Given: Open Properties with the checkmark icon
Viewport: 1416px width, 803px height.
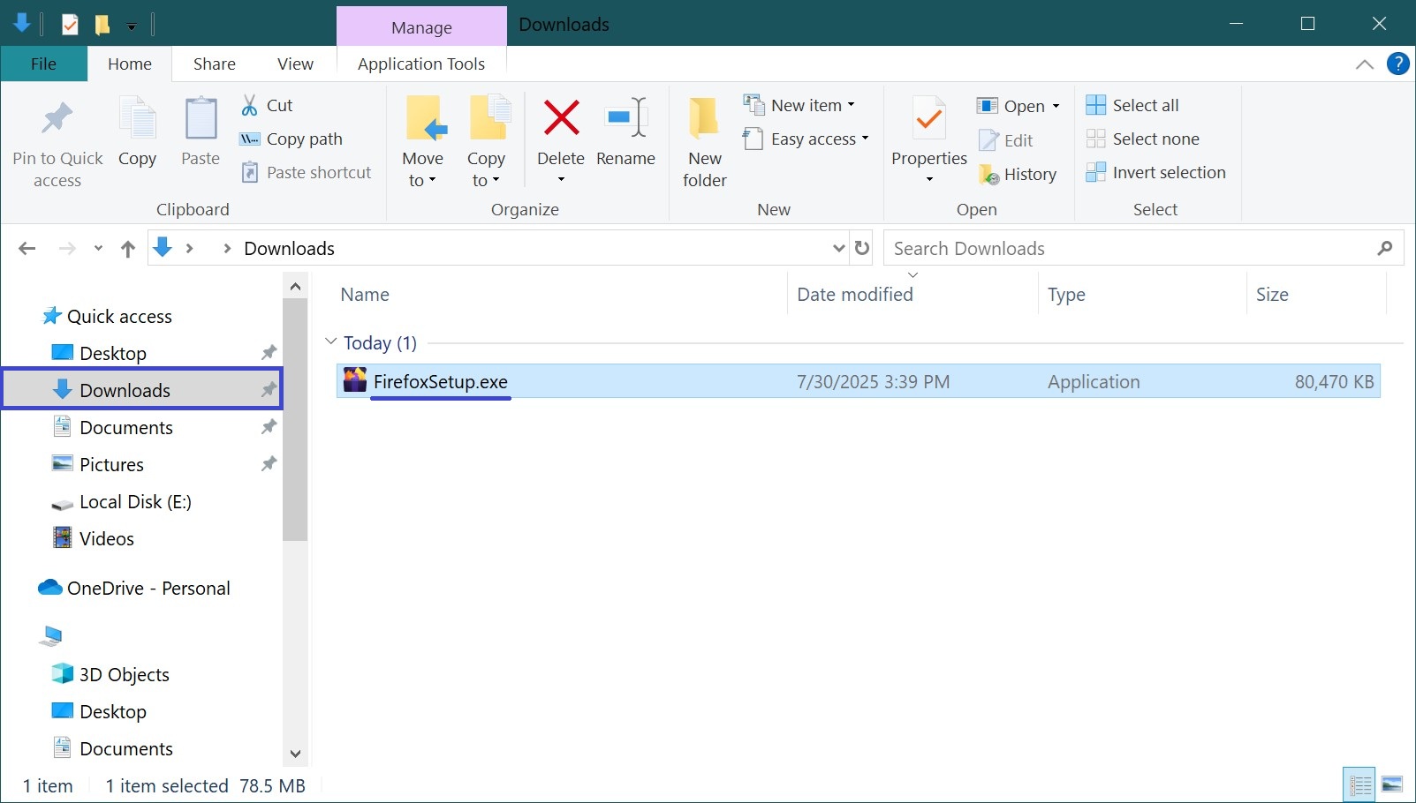Looking at the screenshot, I should 929,119.
